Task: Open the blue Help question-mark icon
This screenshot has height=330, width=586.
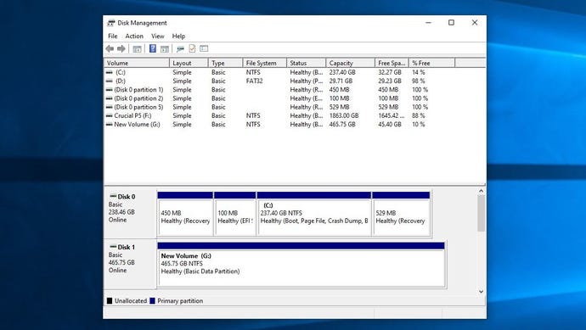Action: click(x=153, y=48)
